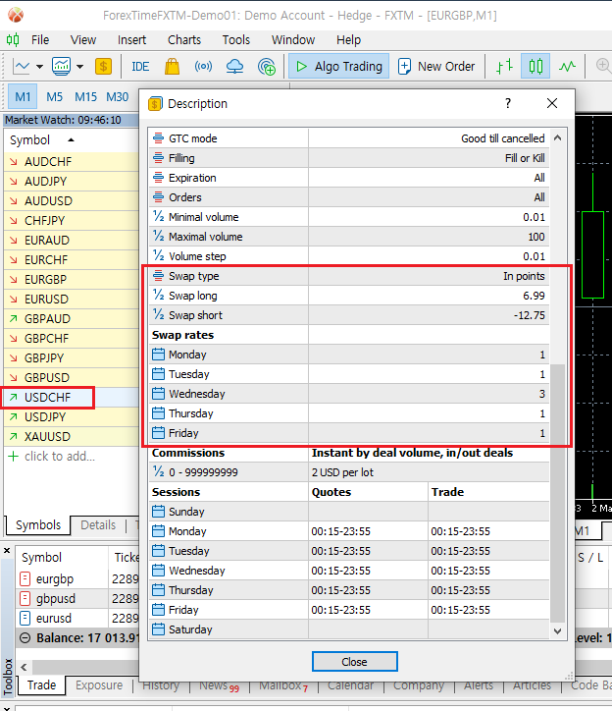Open the VPS cloud icon

click(x=234, y=67)
